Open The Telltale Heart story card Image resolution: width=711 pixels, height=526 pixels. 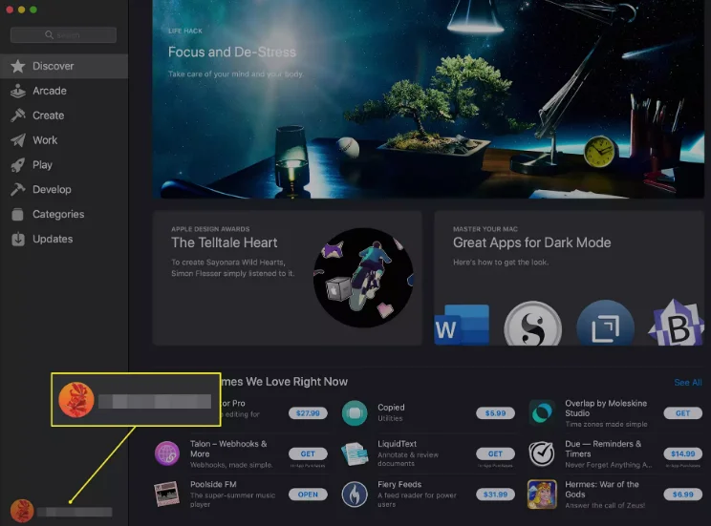[x=288, y=278]
